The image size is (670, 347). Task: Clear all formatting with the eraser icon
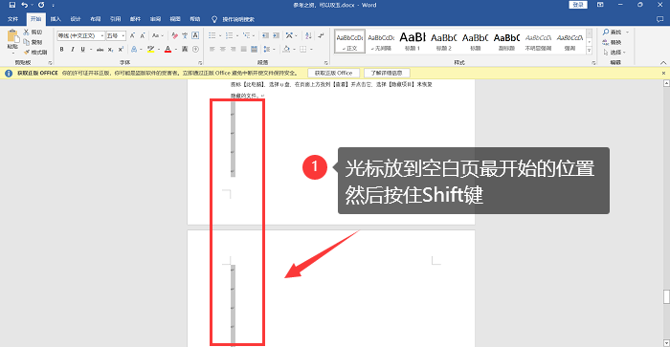(x=175, y=36)
